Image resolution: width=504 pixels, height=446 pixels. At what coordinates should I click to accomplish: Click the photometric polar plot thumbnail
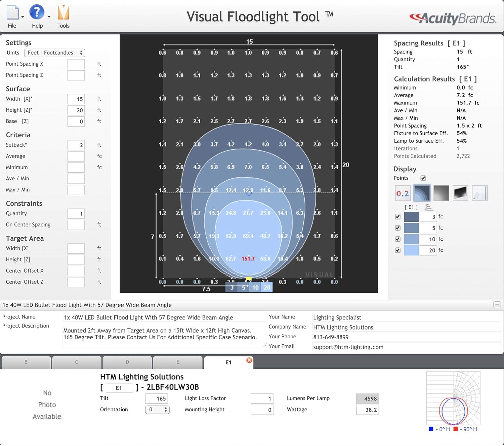(453, 398)
